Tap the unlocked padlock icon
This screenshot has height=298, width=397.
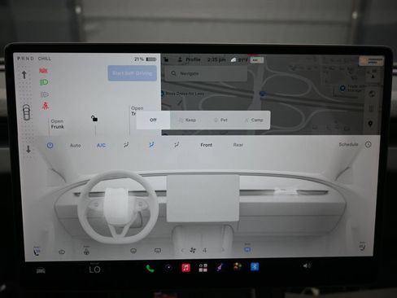94,118
